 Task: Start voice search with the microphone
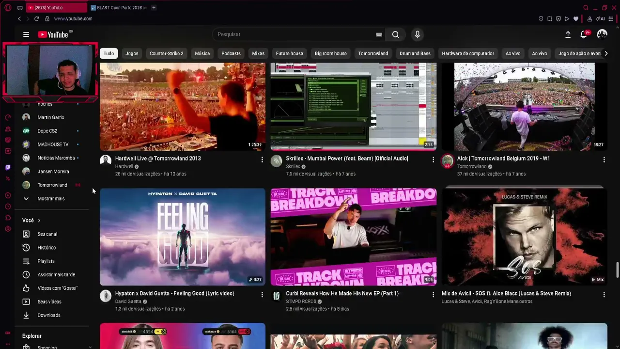pos(418,34)
